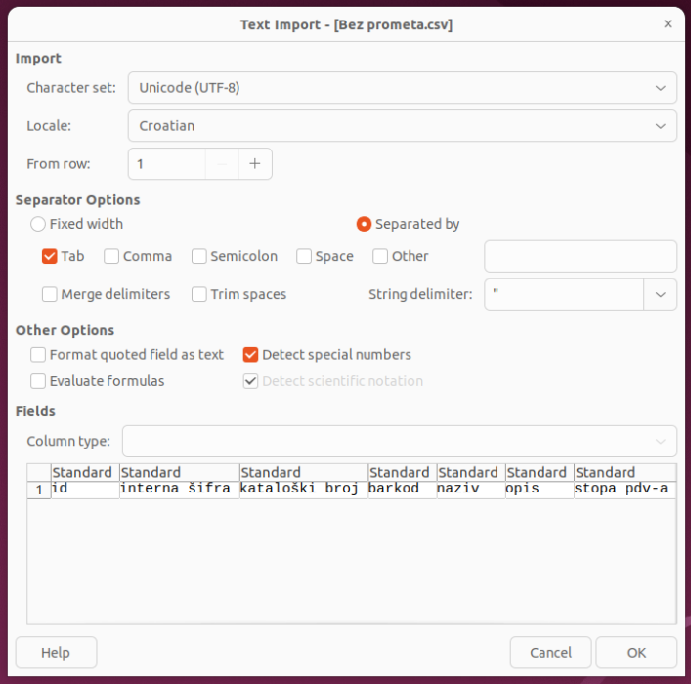Close the Text Import dialog
Screen dimensions: 691x684
tap(668, 23)
